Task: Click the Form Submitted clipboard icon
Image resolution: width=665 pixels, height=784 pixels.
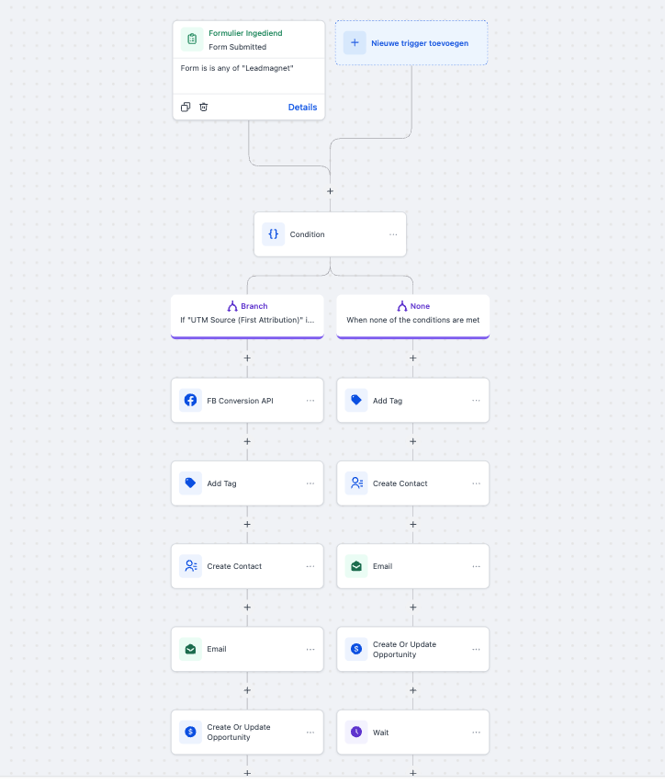Action: click(191, 39)
